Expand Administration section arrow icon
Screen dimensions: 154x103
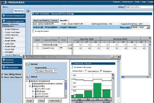[4, 67]
